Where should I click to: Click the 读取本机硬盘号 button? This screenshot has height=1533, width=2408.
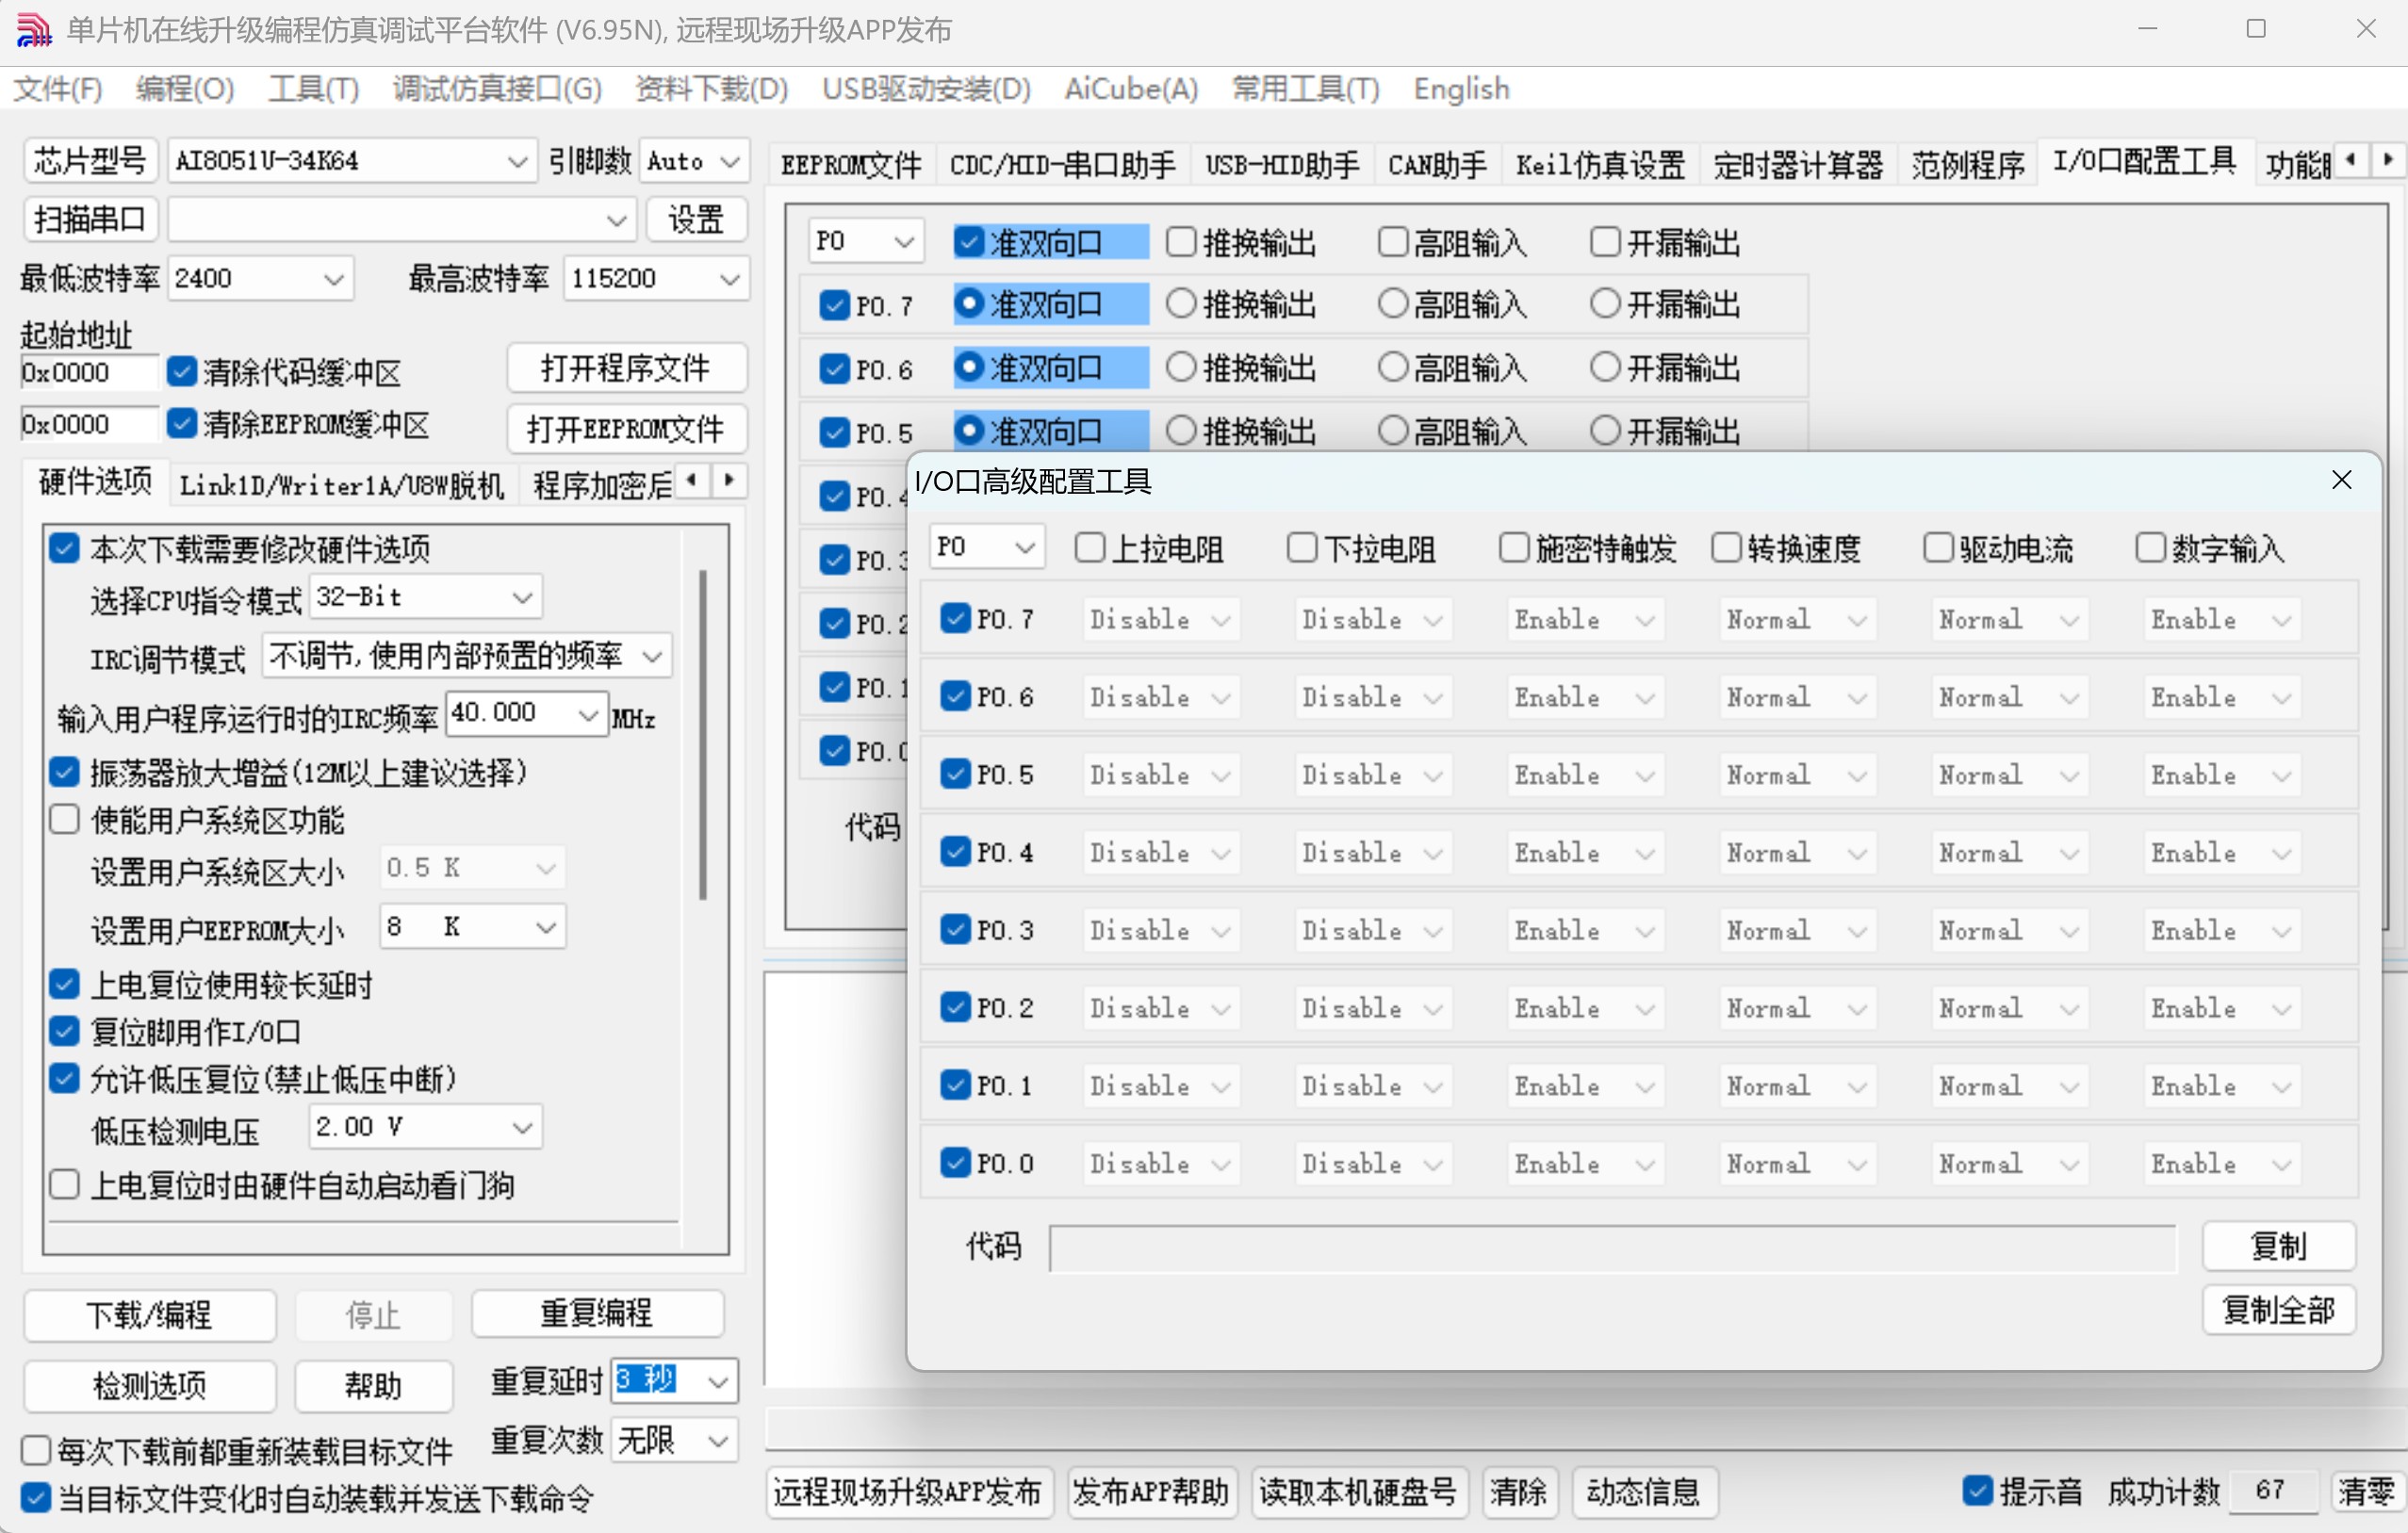1359,1492
